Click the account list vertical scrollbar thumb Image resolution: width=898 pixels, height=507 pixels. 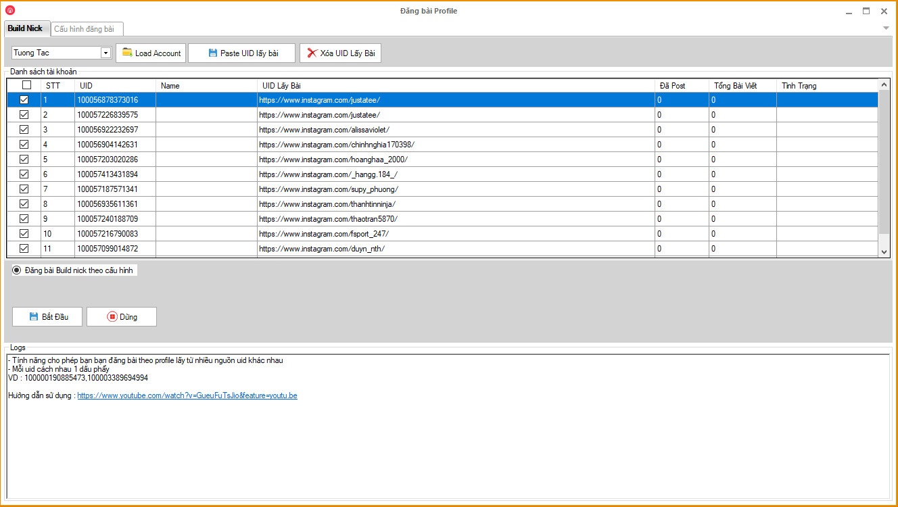[884, 162]
